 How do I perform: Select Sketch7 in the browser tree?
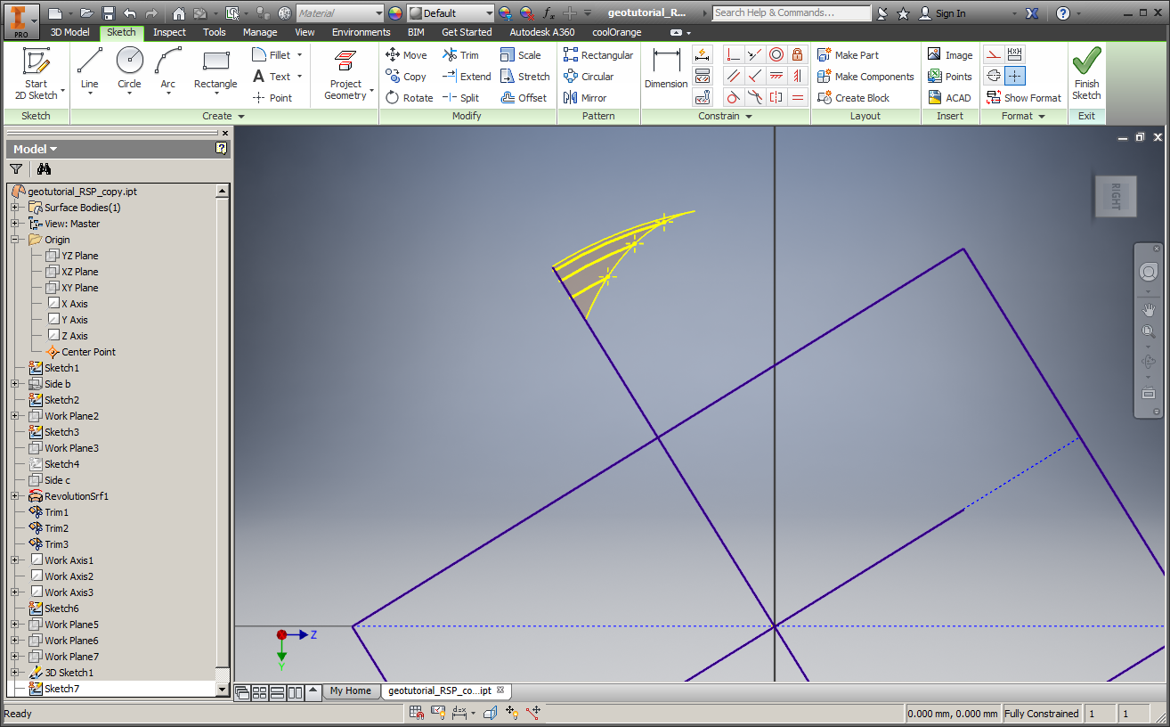pyautogui.click(x=61, y=689)
